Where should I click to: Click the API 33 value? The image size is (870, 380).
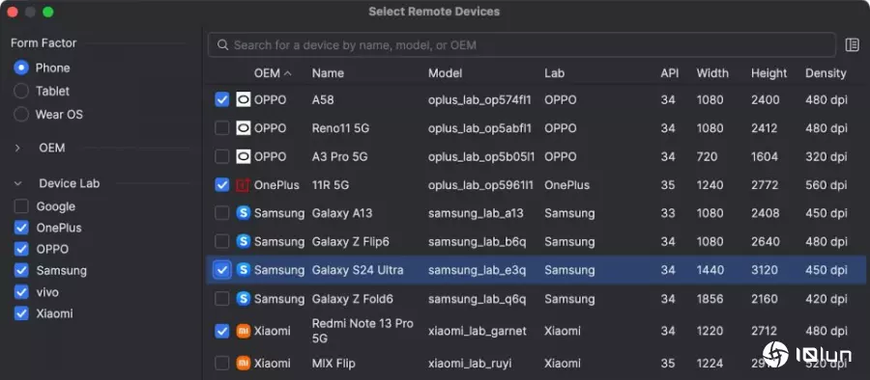pyautogui.click(x=667, y=214)
